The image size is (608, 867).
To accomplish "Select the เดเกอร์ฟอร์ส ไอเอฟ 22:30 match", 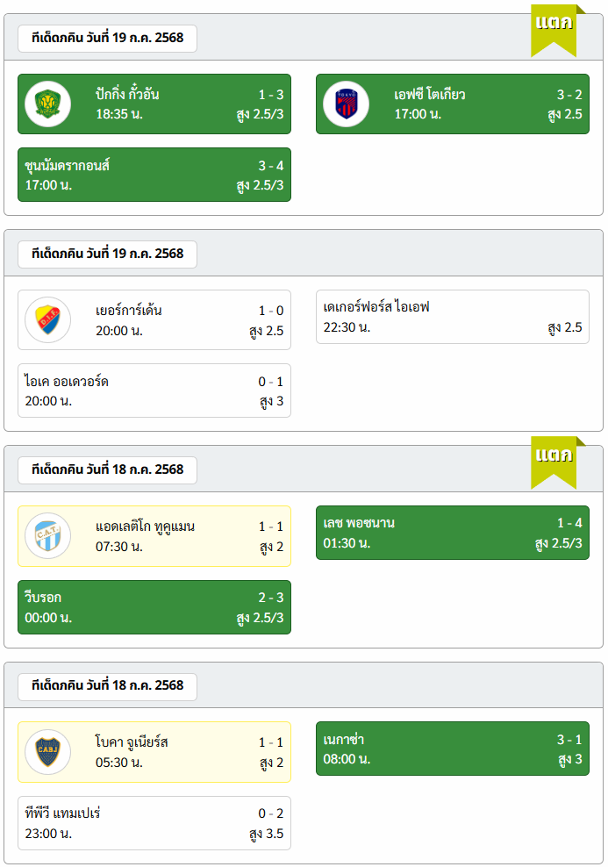I will (452, 317).
